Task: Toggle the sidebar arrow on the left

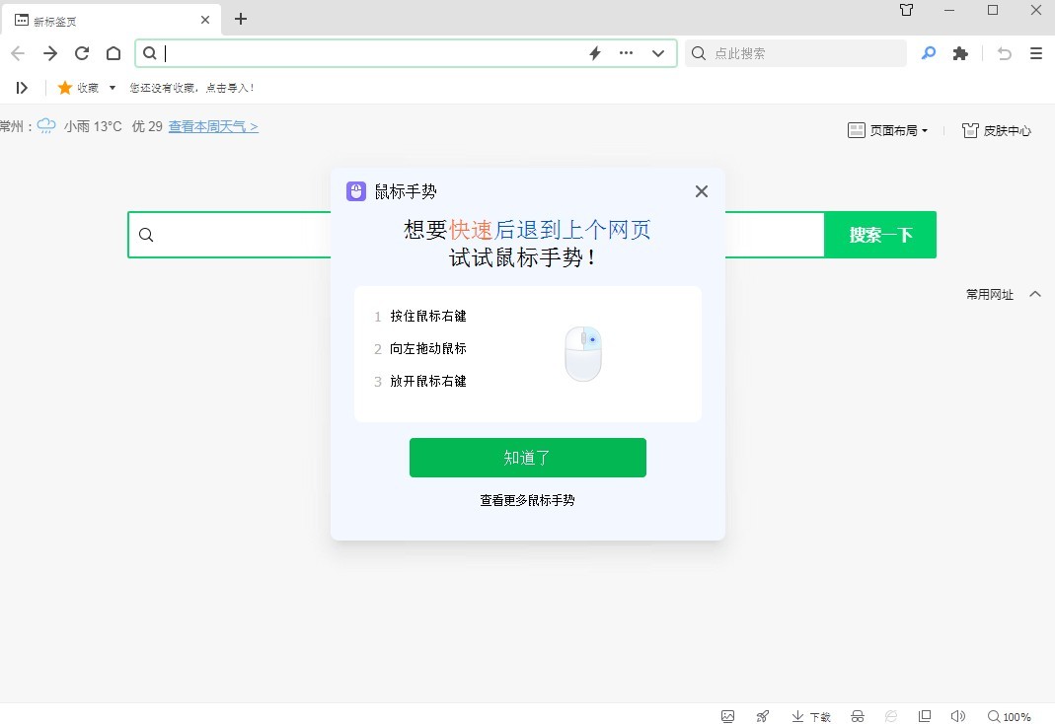Action: point(22,87)
